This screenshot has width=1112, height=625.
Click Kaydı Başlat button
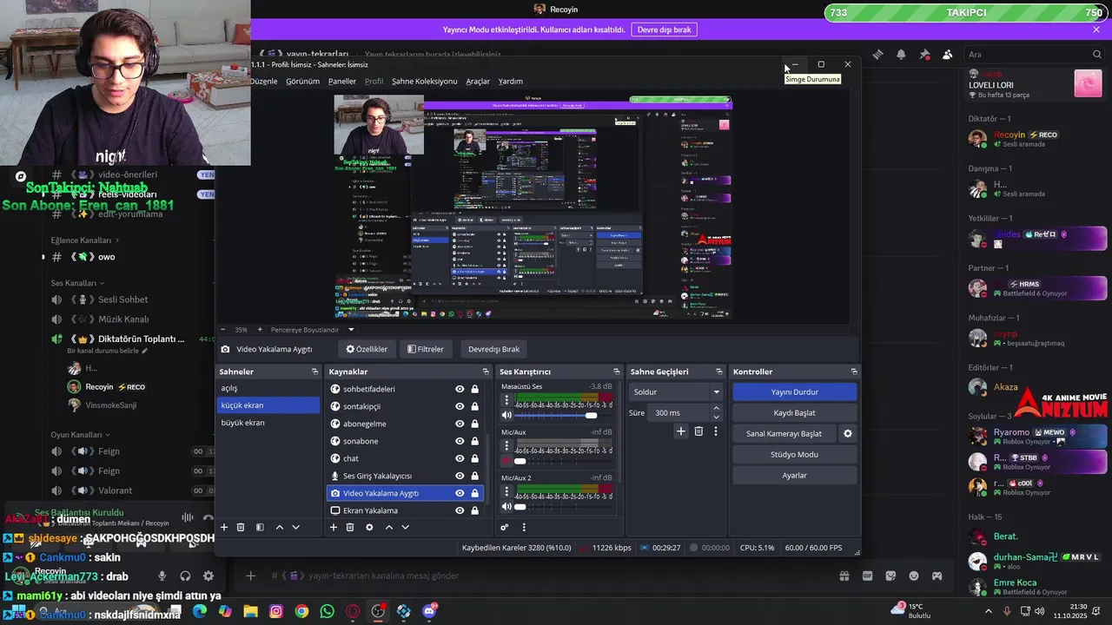(x=794, y=413)
